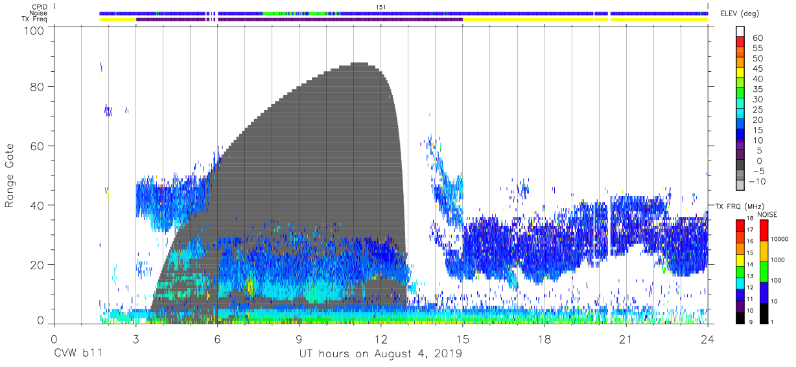Click the '25' elevation scale label

758,110
